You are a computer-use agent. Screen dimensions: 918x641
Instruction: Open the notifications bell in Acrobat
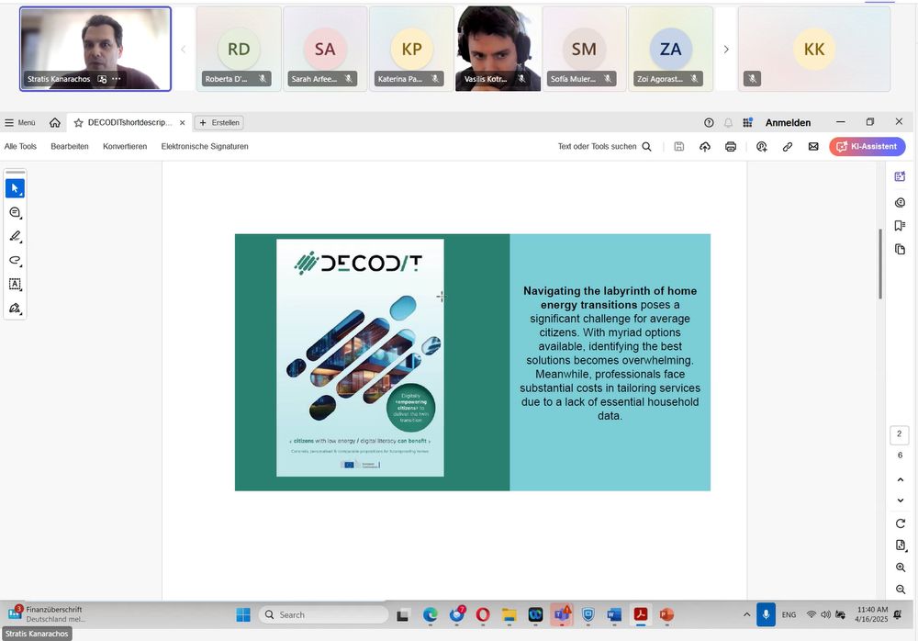coord(728,123)
